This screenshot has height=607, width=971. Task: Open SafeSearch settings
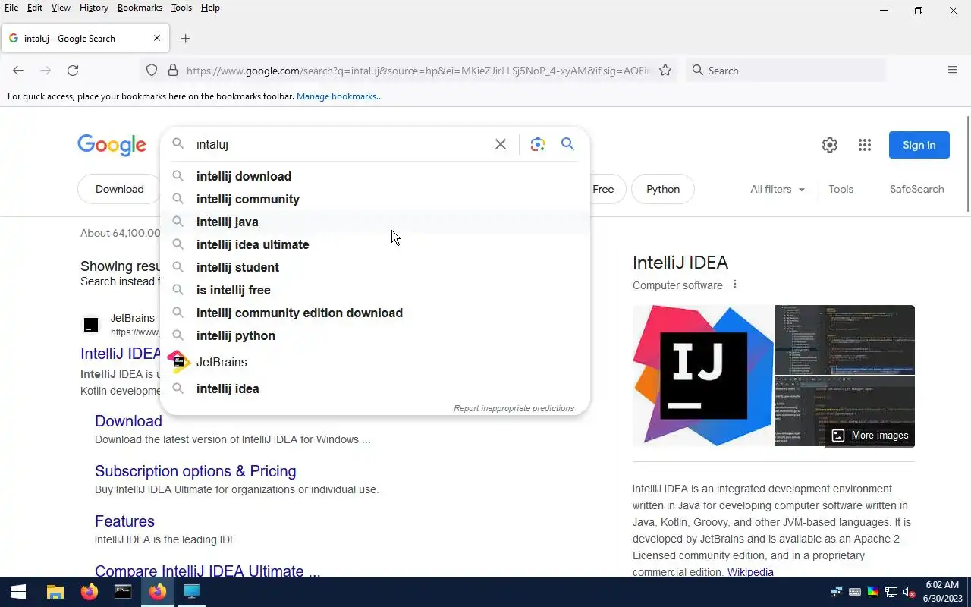click(916, 189)
